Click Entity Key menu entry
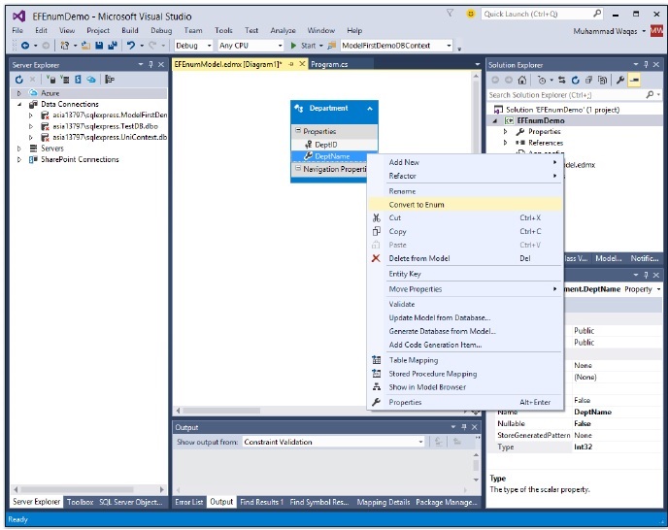Image resolution: width=668 pixels, height=530 pixels. (x=404, y=274)
